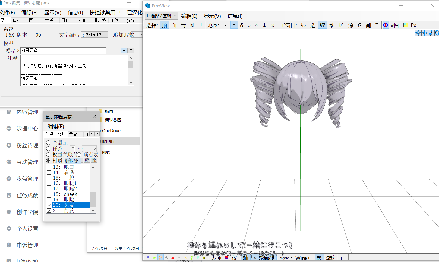Toggle the 轮廓线 outline display

coord(266,258)
